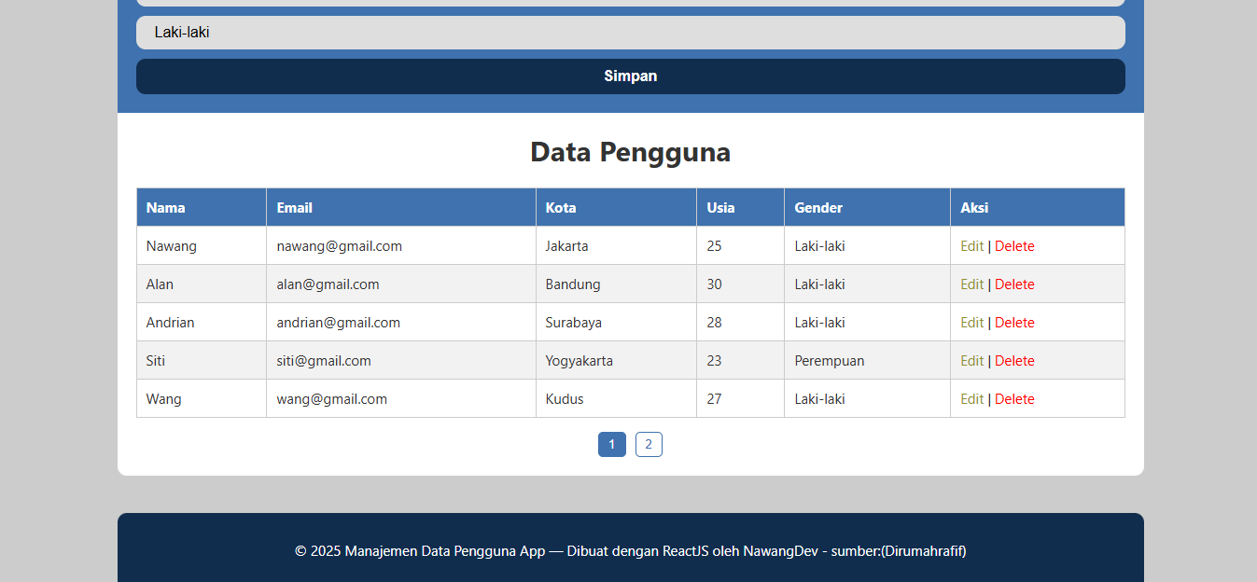Viewport: 1257px width, 582px height.
Task: Click the Email column header
Action: tap(295, 208)
